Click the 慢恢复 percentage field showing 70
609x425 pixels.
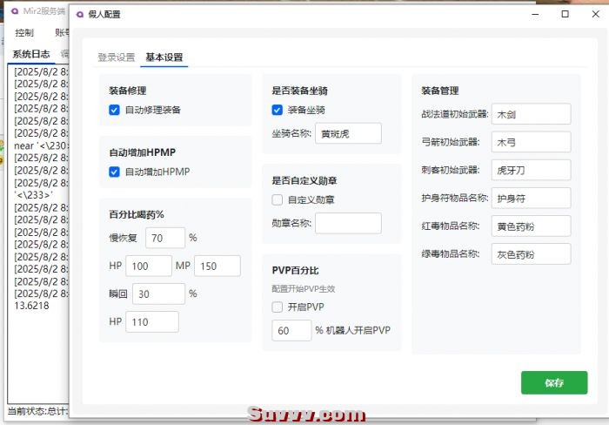coord(165,238)
